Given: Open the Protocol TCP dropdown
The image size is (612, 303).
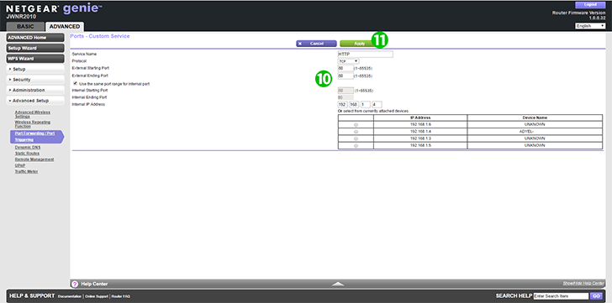Looking at the screenshot, I should click(349, 61).
